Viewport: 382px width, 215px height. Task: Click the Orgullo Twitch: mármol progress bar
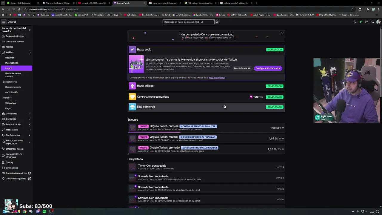[206, 143]
